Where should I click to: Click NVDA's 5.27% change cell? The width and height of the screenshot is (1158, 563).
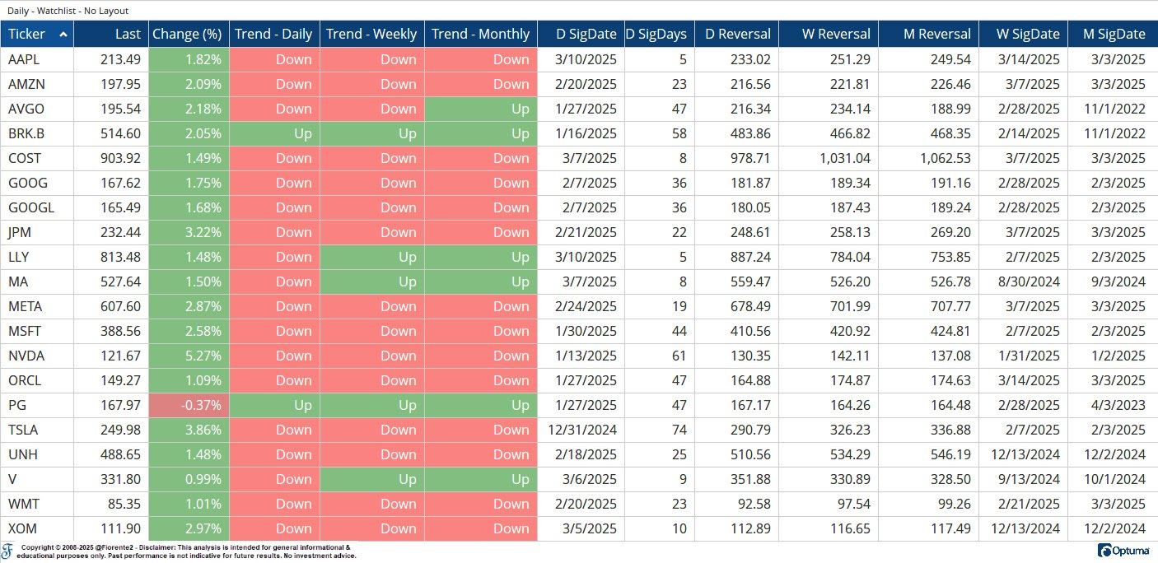click(x=189, y=356)
